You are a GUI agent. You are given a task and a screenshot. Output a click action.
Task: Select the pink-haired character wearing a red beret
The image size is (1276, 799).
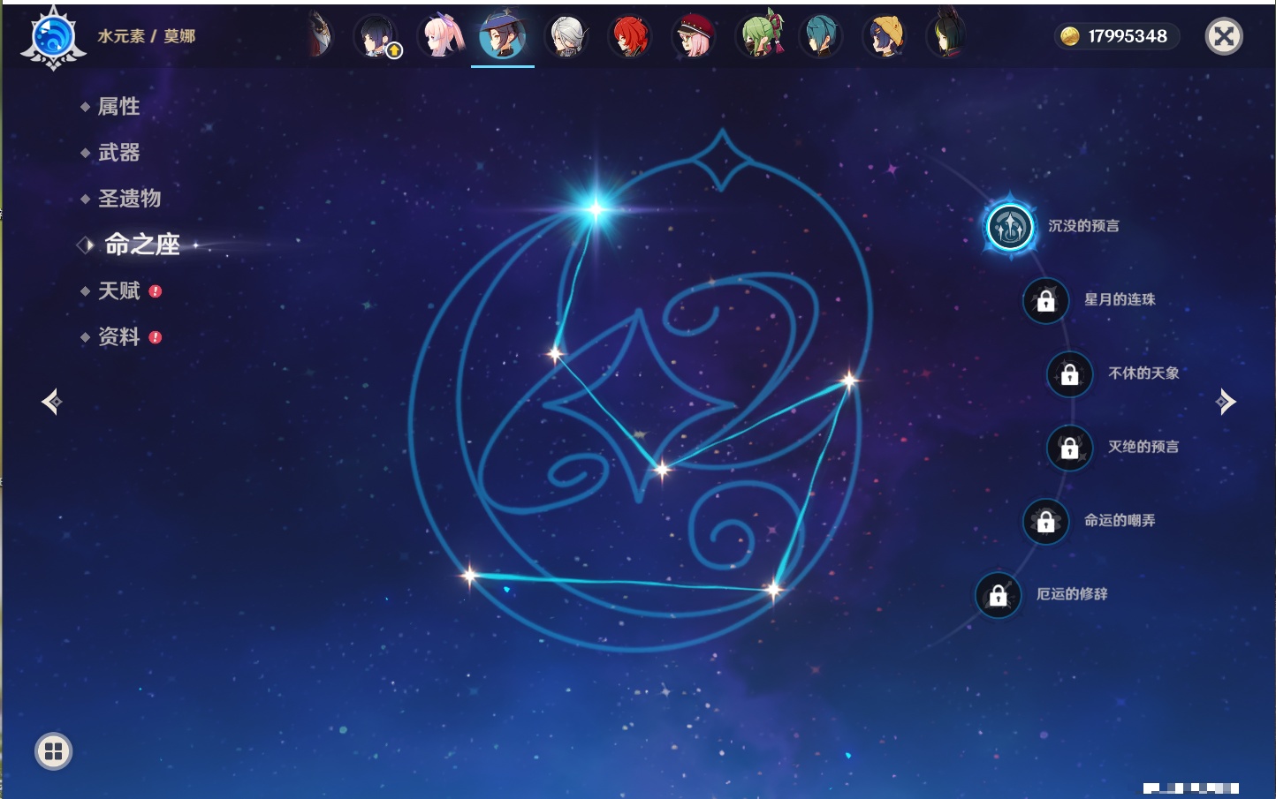[694, 36]
